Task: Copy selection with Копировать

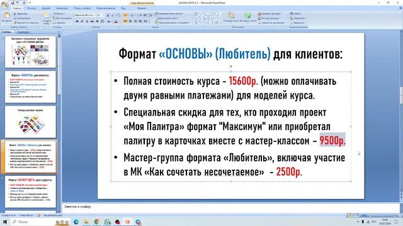Action: [22, 18]
